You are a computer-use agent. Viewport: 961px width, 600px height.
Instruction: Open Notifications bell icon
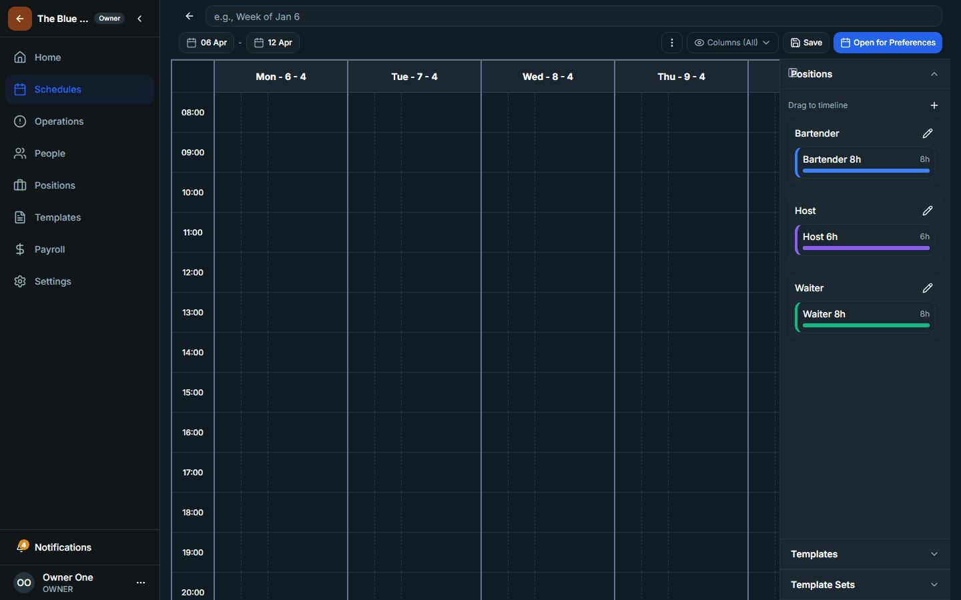click(x=22, y=547)
